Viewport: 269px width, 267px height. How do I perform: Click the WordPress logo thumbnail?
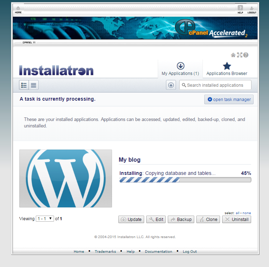point(65,178)
